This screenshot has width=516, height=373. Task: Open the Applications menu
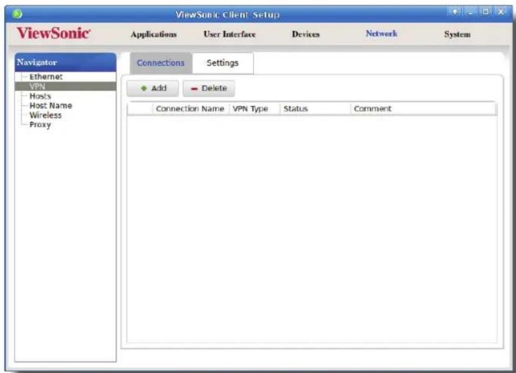pyautogui.click(x=154, y=34)
